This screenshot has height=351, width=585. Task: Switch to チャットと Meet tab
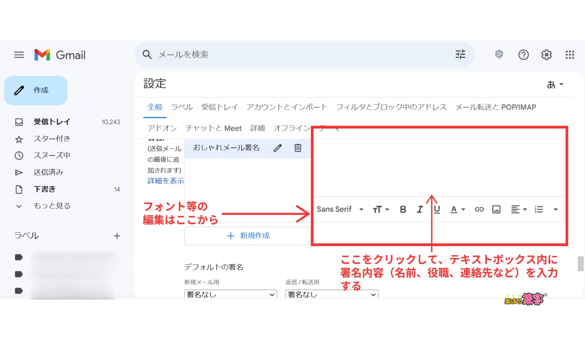coord(213,128)
